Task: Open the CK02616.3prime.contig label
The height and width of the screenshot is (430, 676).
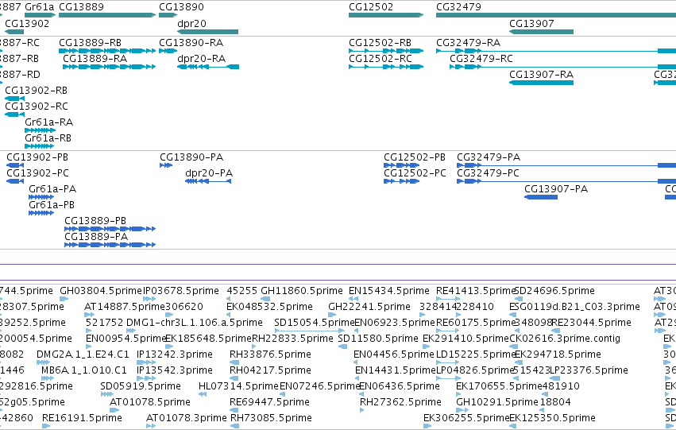Action: [565, 339]
